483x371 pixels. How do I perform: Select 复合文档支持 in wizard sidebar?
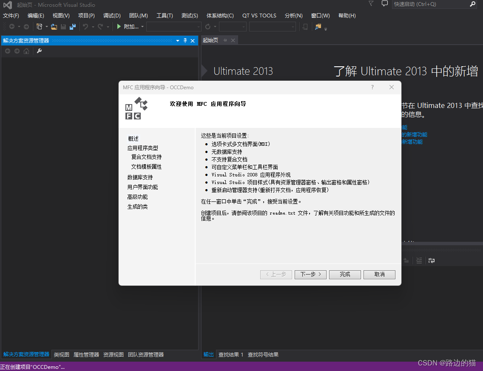coord(146,157)
